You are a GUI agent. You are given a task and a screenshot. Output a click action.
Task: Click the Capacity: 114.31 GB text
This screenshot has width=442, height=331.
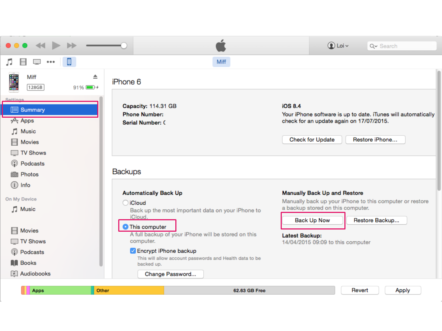(x=150, y=106)
